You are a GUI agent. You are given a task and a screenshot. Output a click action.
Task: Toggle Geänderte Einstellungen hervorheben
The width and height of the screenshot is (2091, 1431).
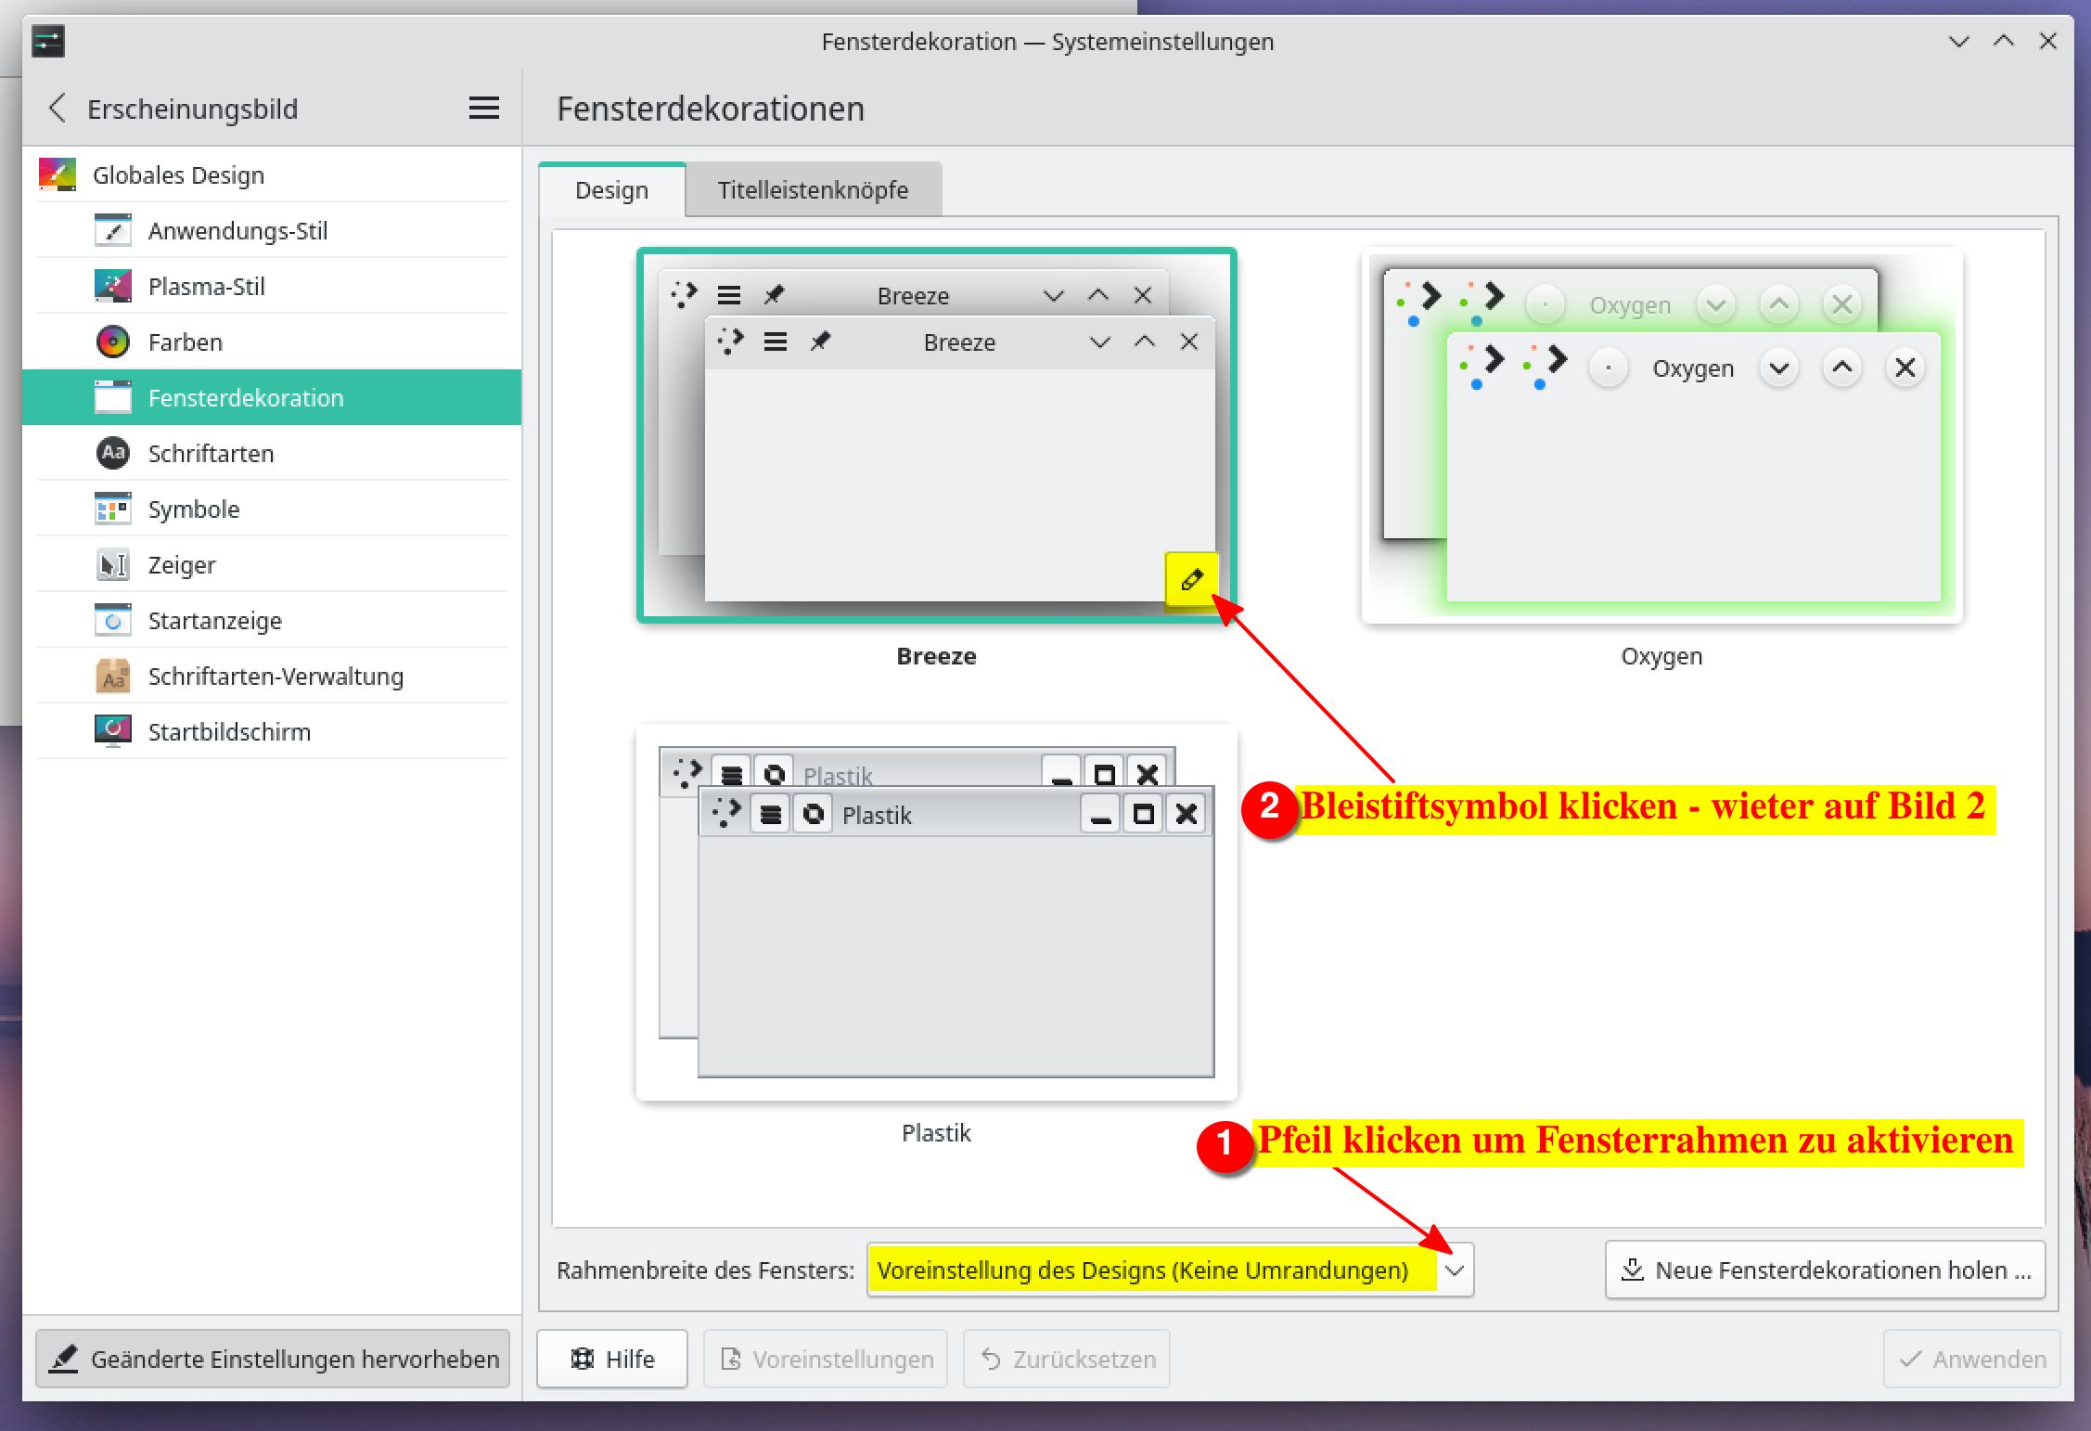point(273,1359)
